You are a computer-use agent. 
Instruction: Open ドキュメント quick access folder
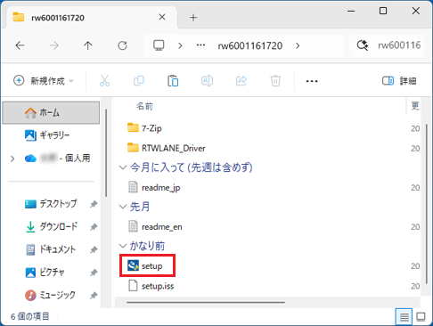[x=51, y=249]
